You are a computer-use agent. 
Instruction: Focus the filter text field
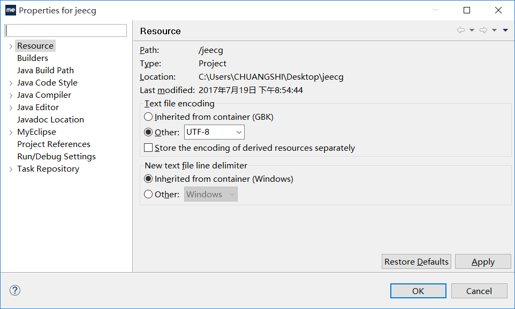click(x=66, y=30)
